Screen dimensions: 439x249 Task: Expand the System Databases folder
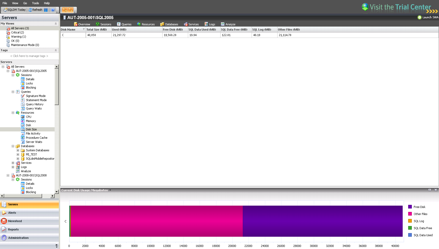pos(18,150)
